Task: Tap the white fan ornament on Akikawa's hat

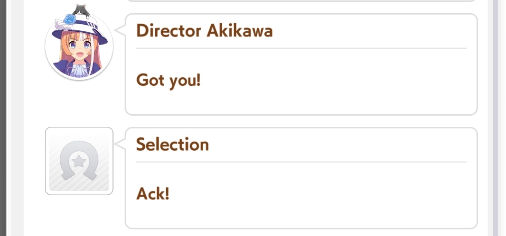Action: coord(60,25)
